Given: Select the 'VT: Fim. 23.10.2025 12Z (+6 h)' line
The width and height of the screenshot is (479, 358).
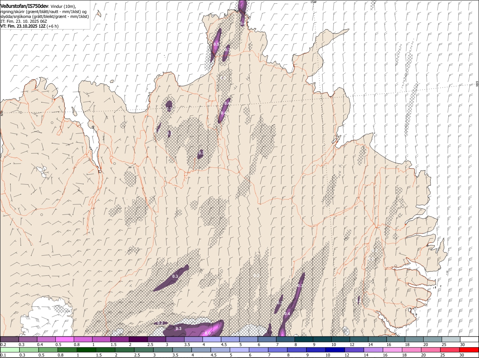Looking at the screenshot, I should coord(29,26).
